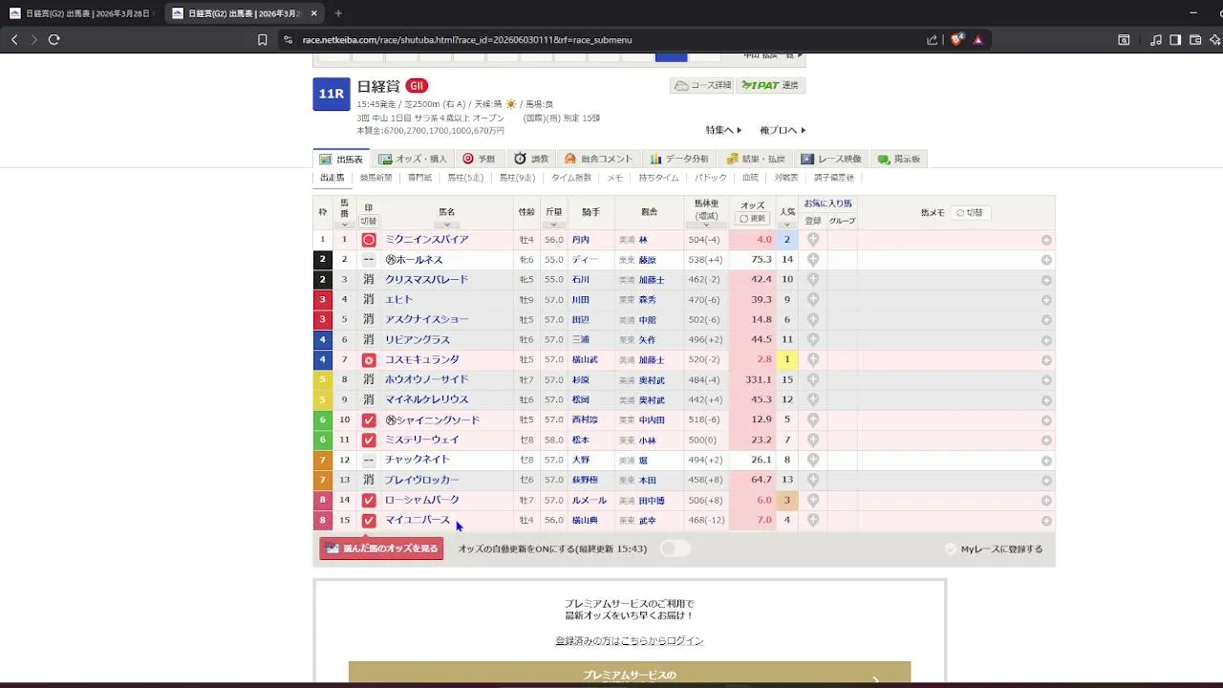Open horse memo plus icon for ホールネス row
This screenshot has width=1223, height=688.
1046,260
